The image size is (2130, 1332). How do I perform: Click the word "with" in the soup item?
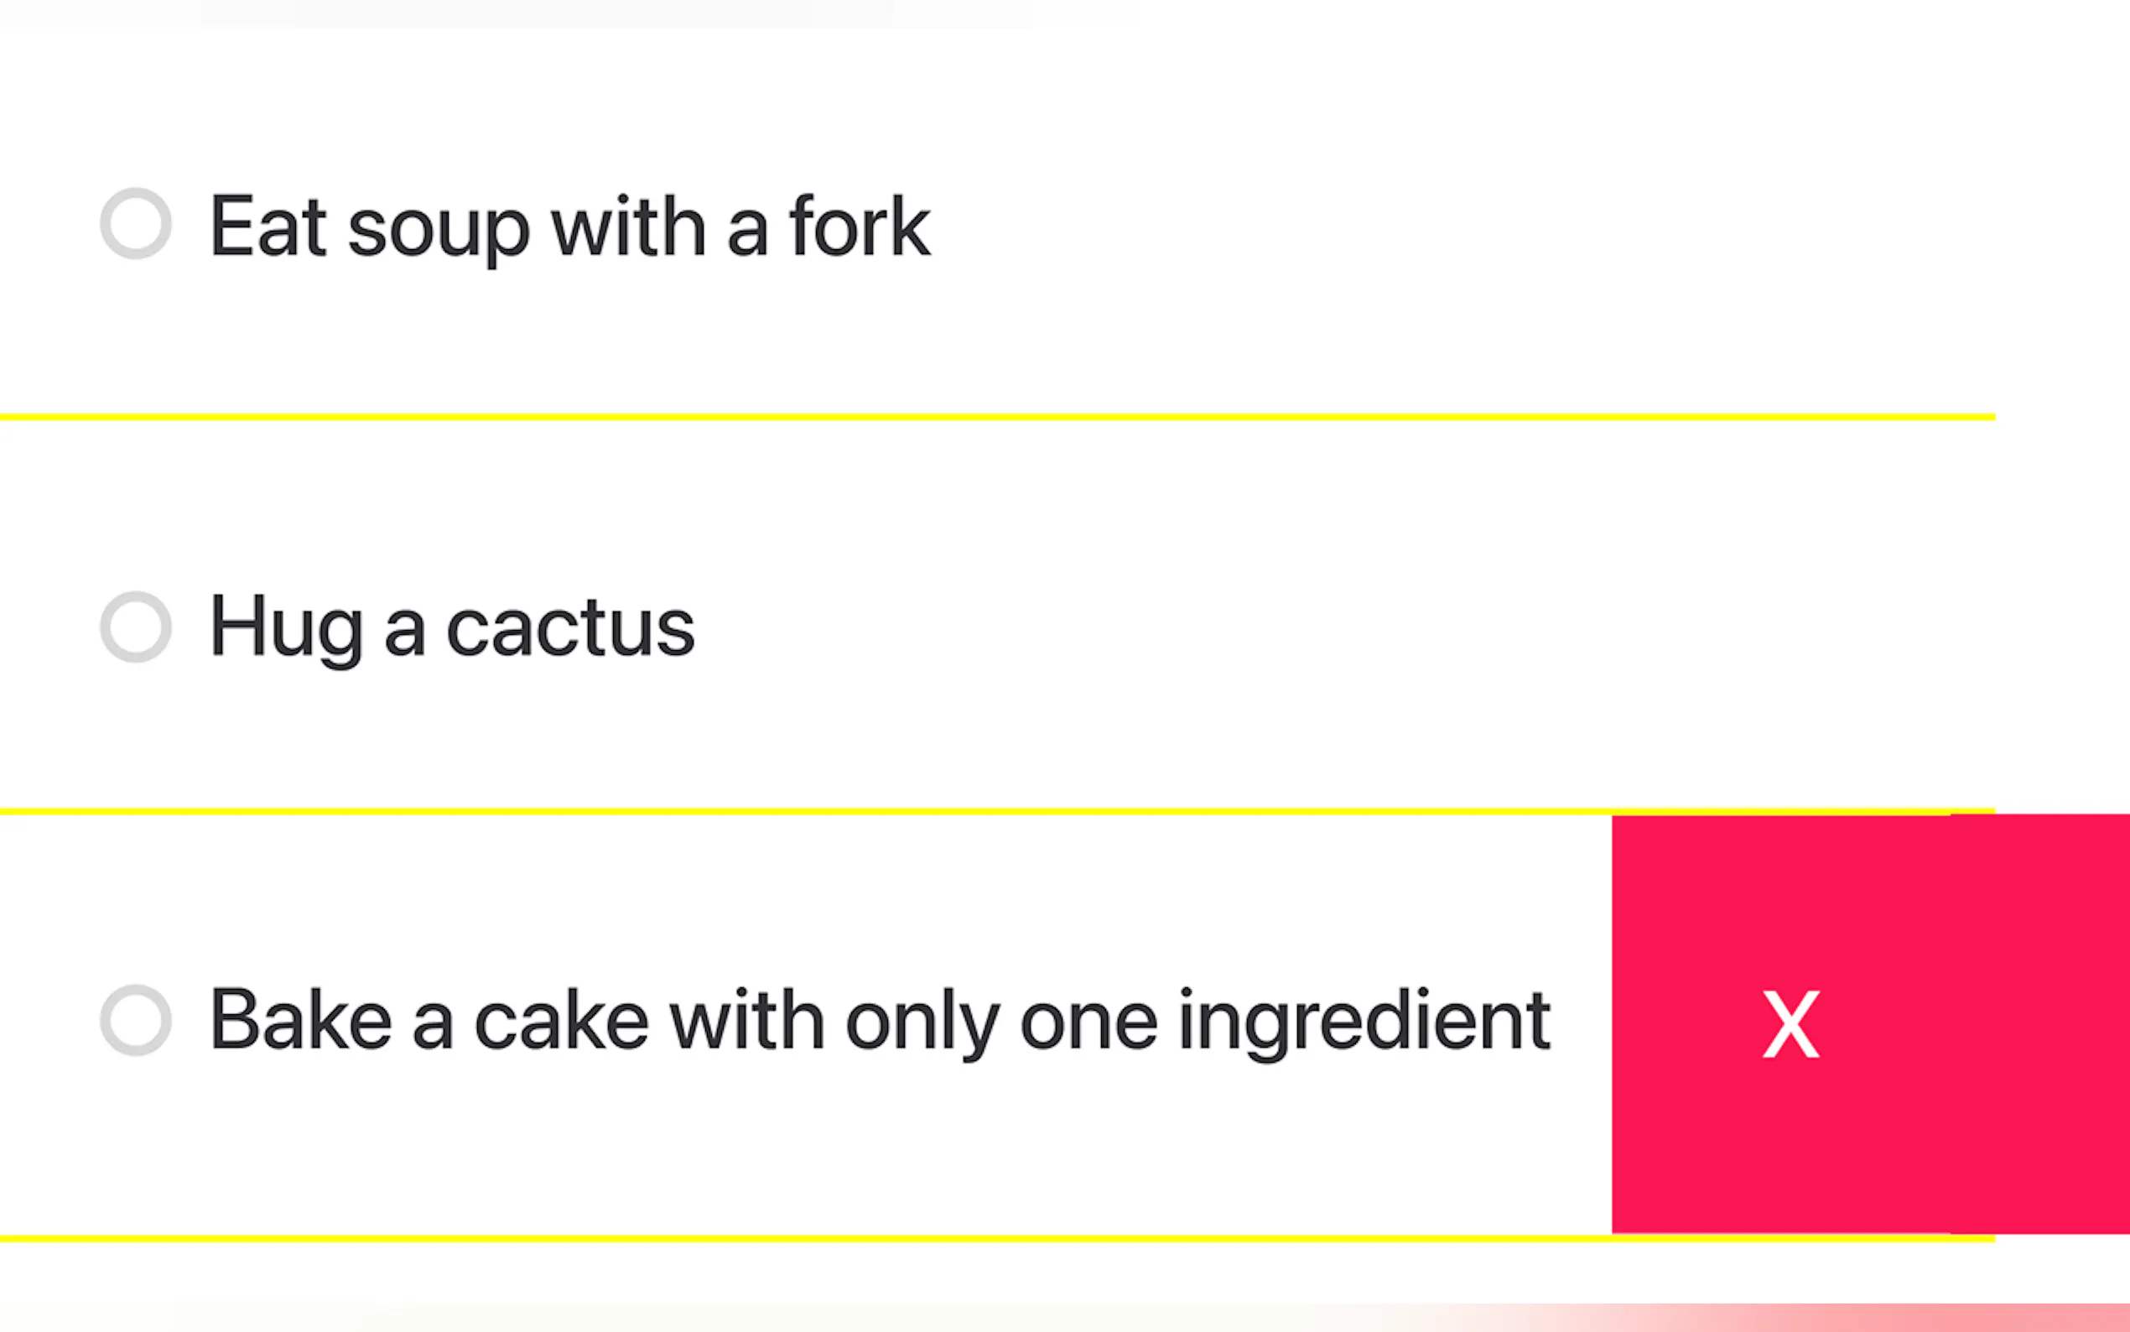[x=628, y=227]
